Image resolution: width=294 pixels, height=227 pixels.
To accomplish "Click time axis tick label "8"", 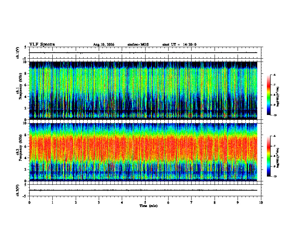I will click(x=215, y=203).
